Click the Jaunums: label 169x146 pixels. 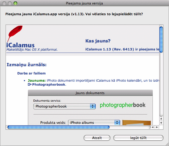click(37, 81)
